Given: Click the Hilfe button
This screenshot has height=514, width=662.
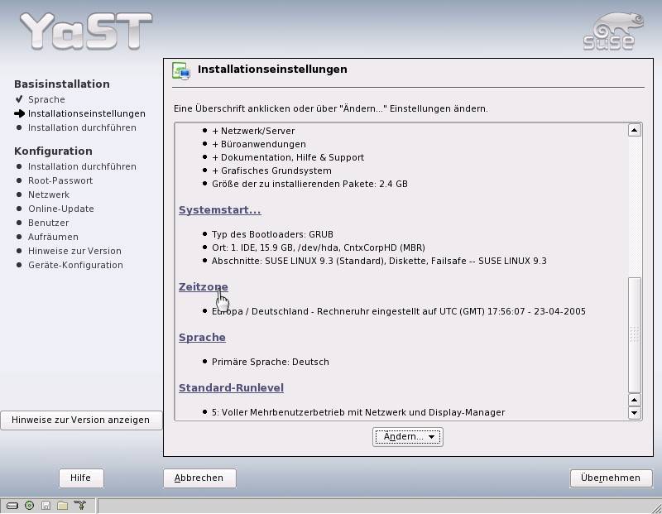Looking at the screenshot, I should (80, 478).
